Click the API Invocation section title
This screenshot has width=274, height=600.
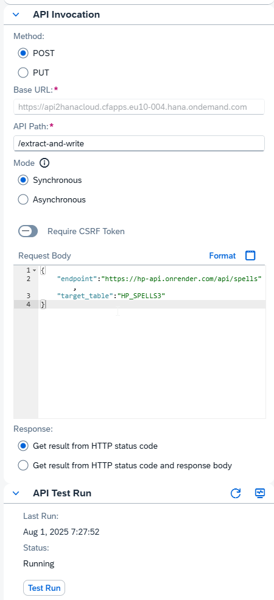pyautogui.click(x=66, y=15)
